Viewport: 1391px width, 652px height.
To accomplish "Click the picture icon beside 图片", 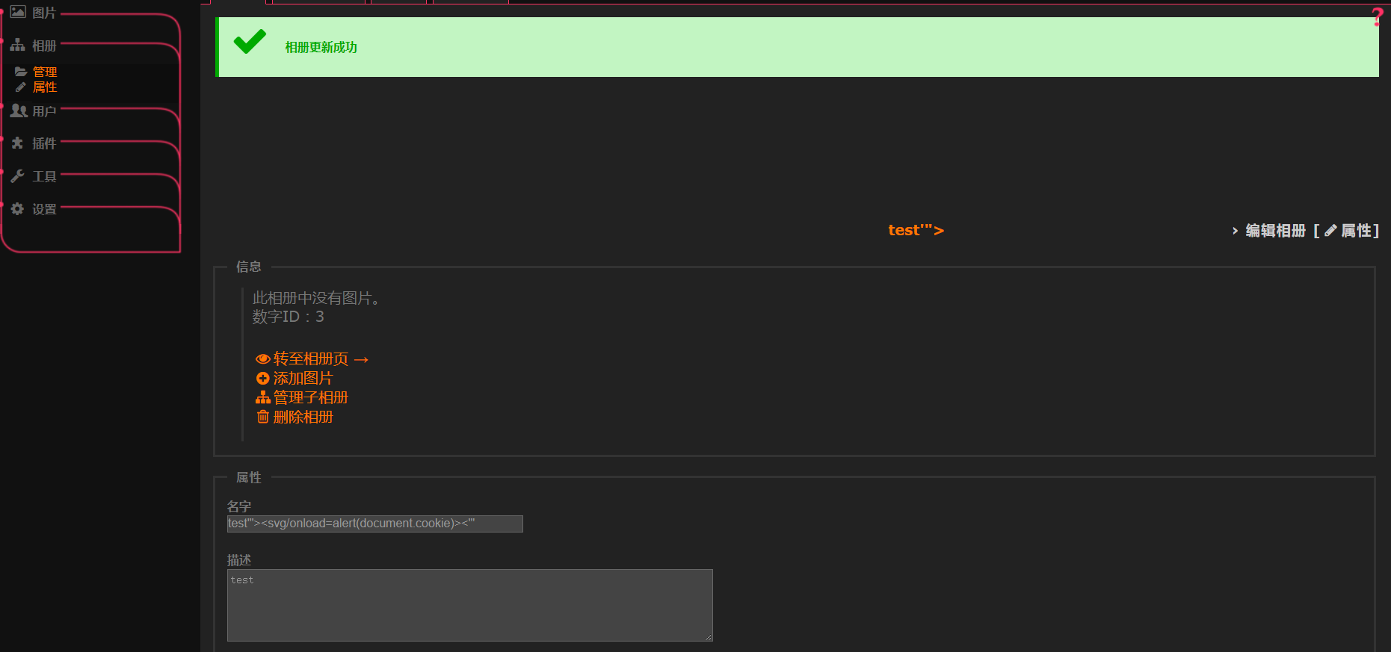I will (18, 12).
